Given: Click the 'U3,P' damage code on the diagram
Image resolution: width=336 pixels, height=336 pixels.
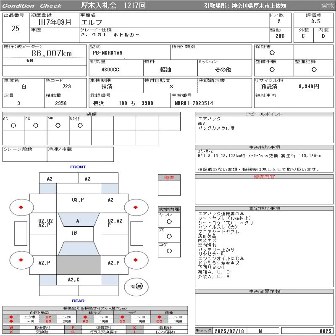Looking at the screenshot, I should point(78,200).
